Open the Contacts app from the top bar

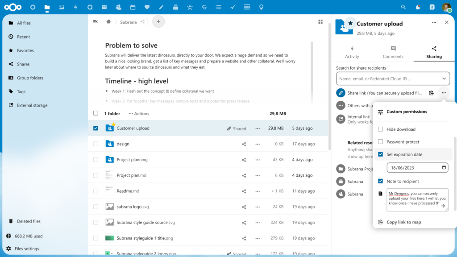118,7
